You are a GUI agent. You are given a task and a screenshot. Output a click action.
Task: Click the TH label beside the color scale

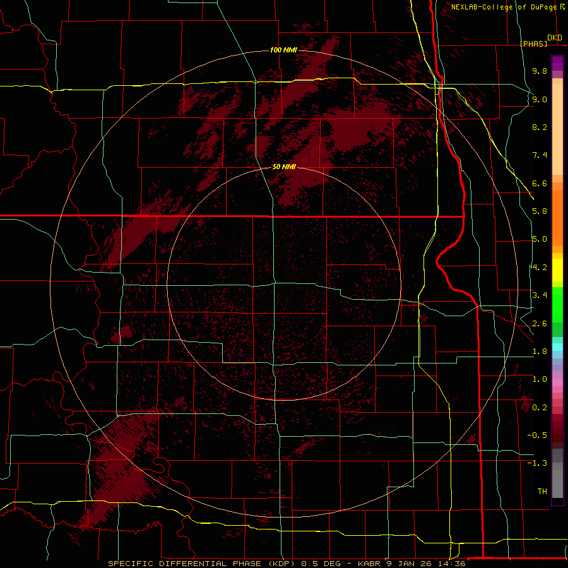point(542,492)
